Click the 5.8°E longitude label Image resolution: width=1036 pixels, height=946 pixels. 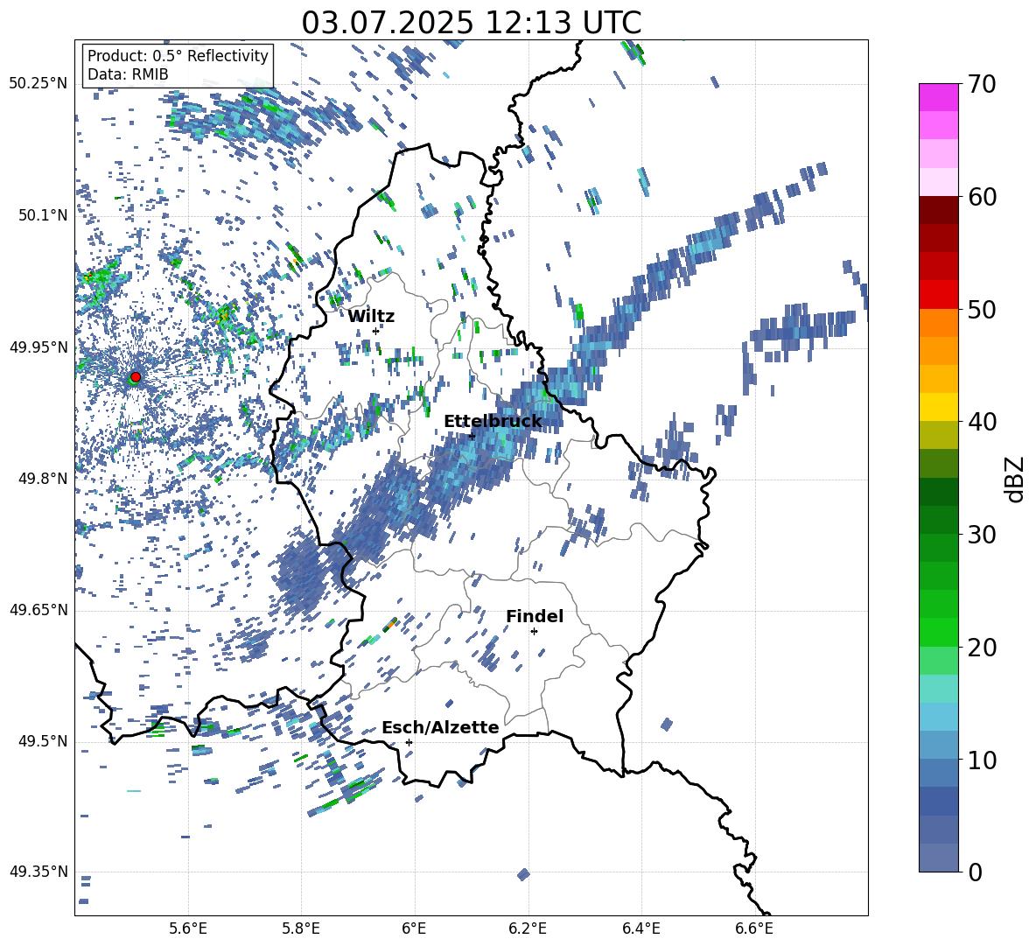coord(301,928)
